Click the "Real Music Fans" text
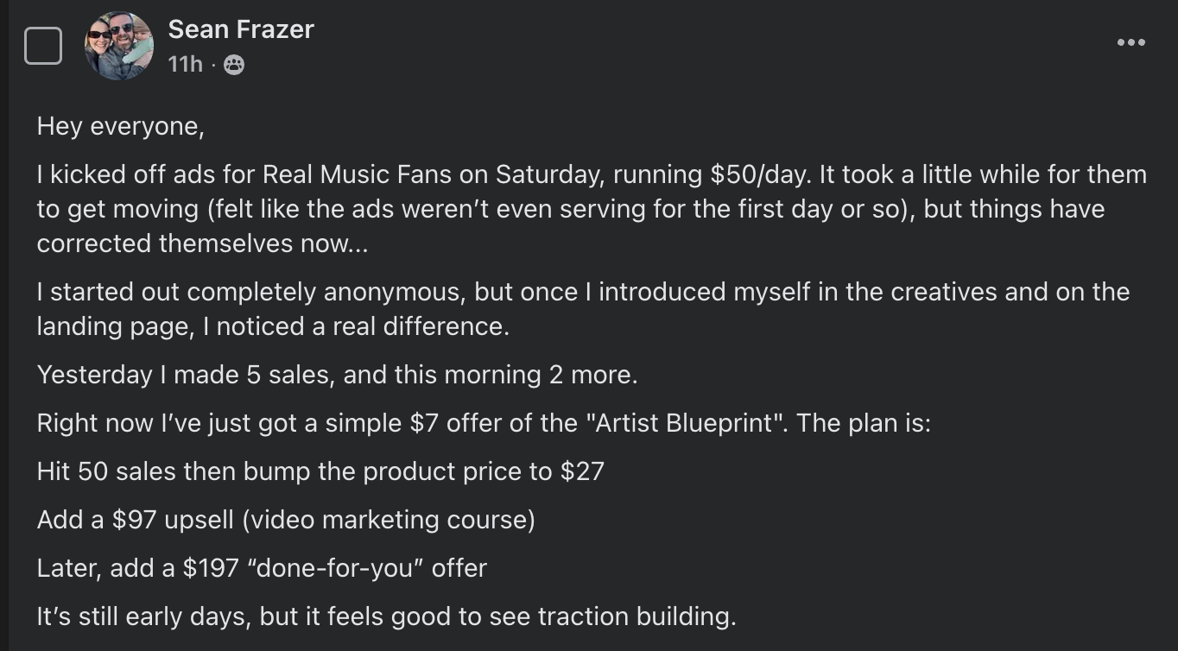1178x651 pixels. (357, 174)
